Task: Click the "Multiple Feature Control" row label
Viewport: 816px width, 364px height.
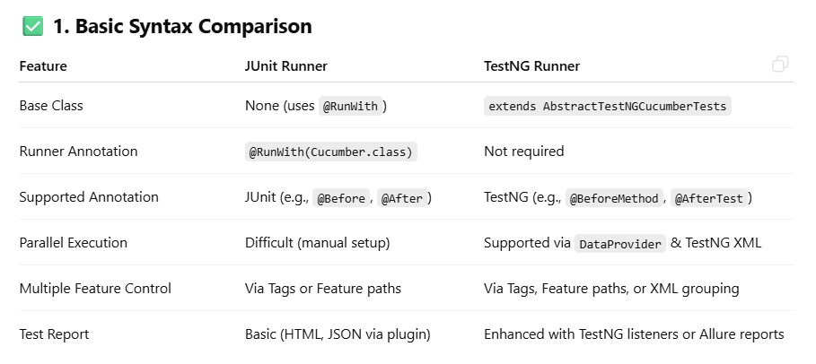Action: (x=95, y=289)
